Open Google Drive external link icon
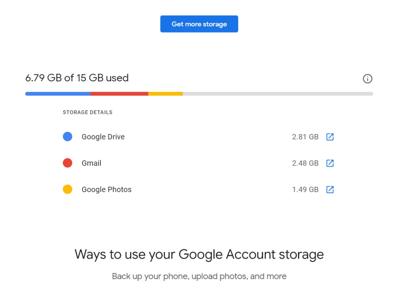Viewport: 400px width, 293px height. pyautogui.click(x=330, y=137)
